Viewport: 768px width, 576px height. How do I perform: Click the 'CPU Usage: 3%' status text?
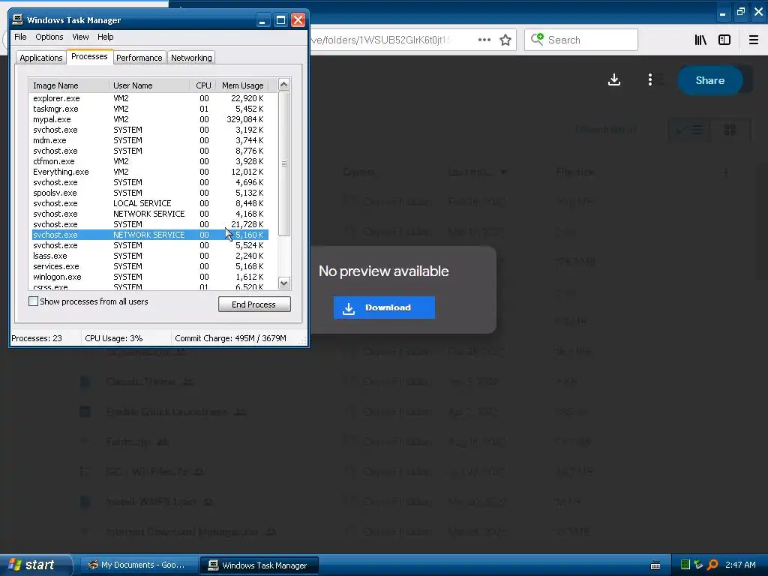pyautogui.click(x=114, y=338)
